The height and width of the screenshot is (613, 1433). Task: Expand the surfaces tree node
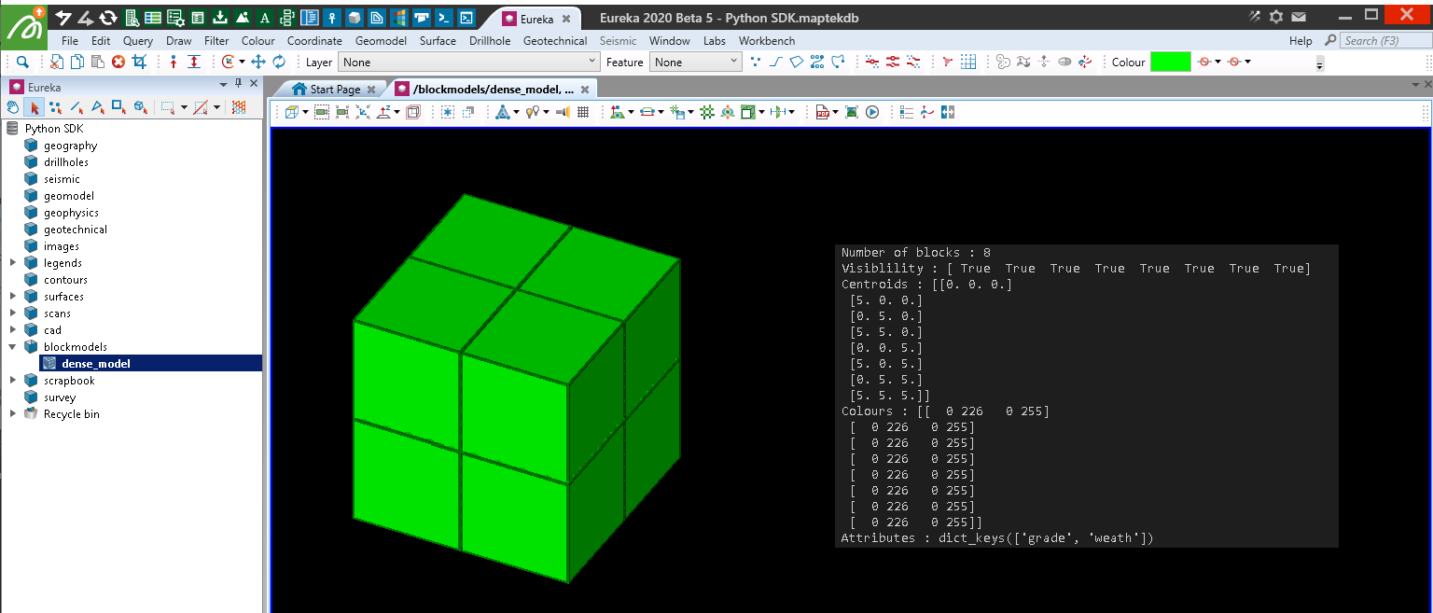click(x=13, y=297)
